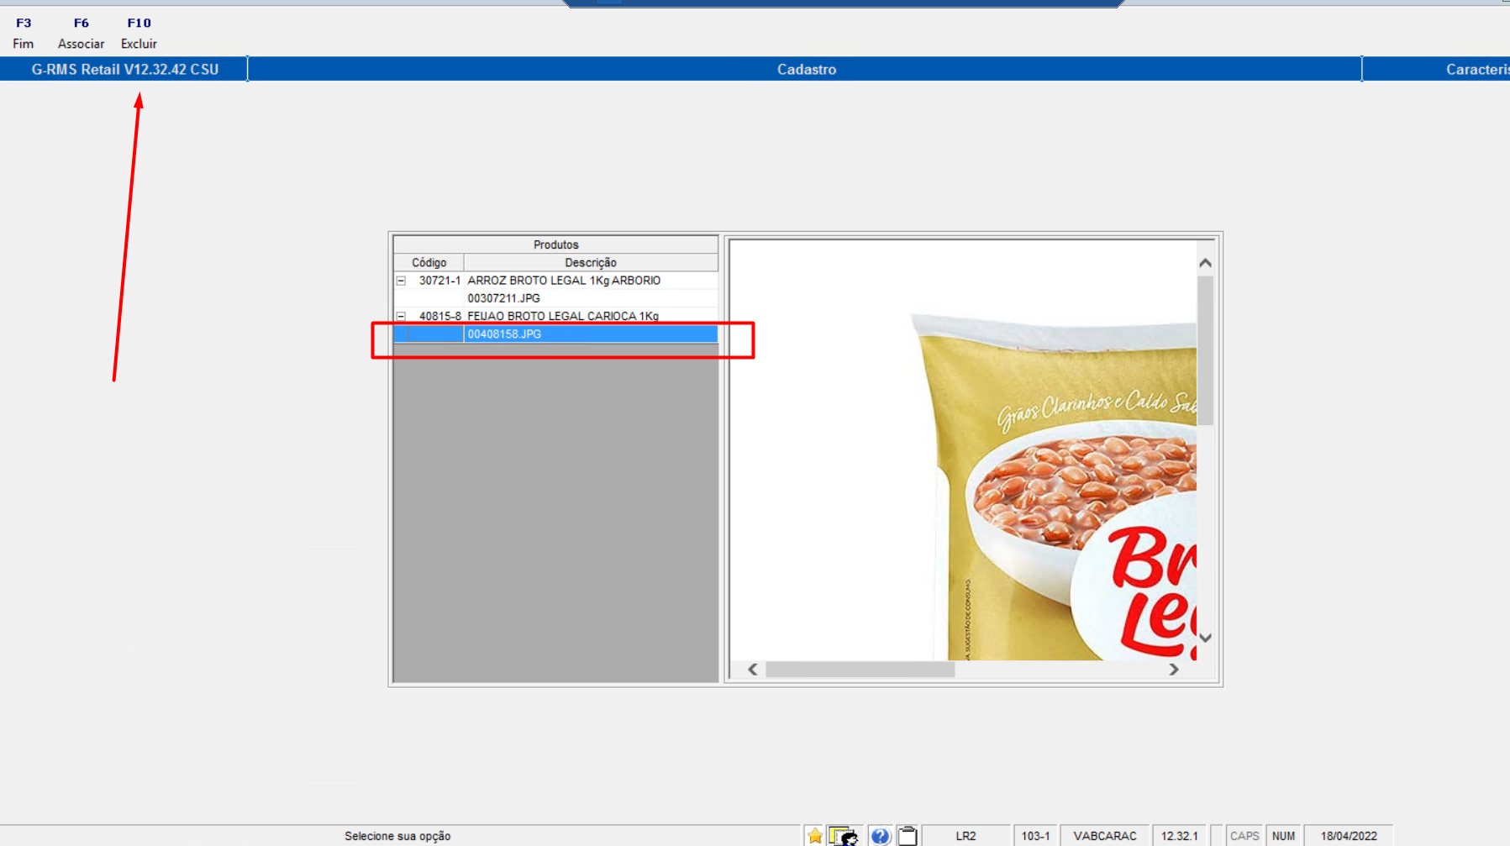
Task: Click the down arrow of image vertical scrollbar
Action: click(1205, 638)
